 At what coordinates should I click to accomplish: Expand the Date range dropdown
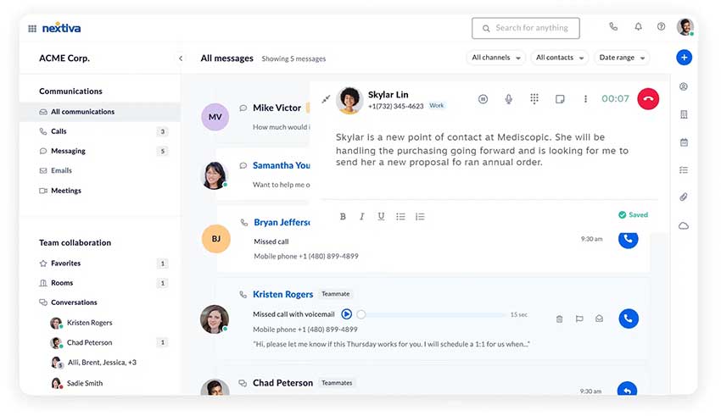coord(623,58)
